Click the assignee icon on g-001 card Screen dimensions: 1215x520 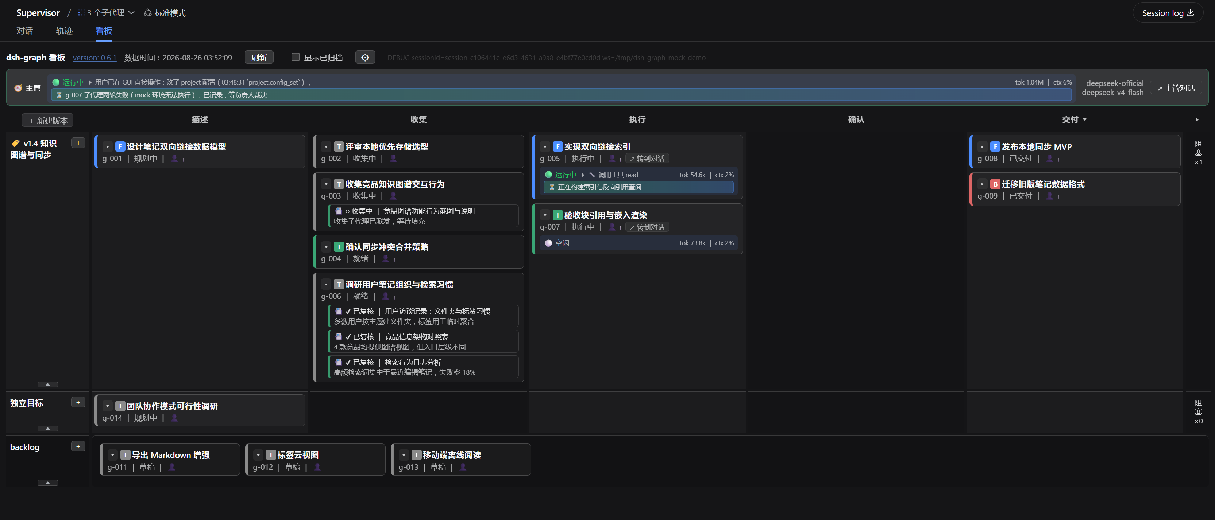pyautogui.click(x=174, y=158)
